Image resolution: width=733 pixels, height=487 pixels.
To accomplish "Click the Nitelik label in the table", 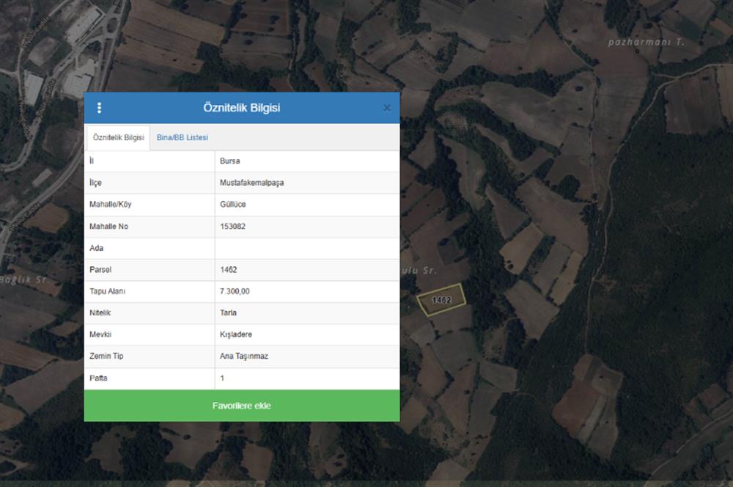I will click(x=100, y=313).
